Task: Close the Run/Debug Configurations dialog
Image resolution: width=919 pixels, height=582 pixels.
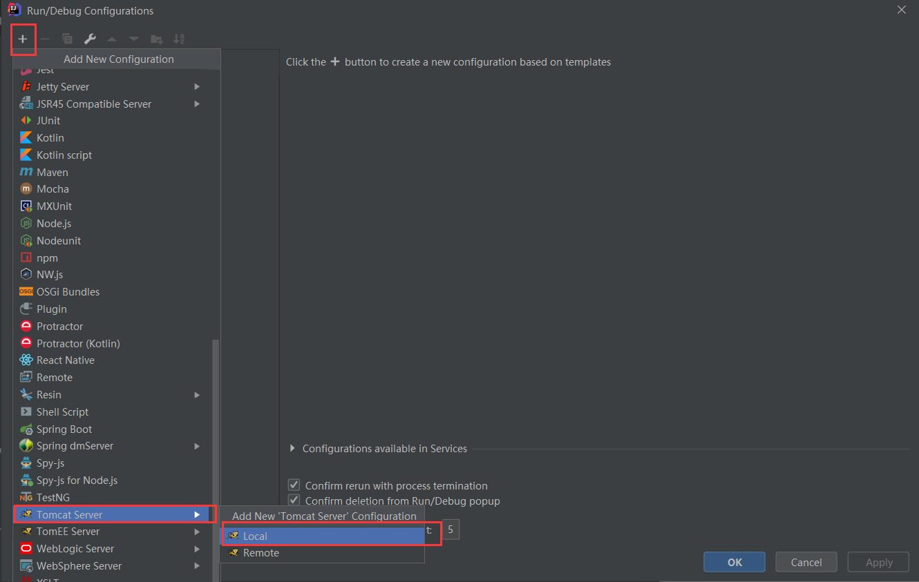Action: click(x=901, y=10)
